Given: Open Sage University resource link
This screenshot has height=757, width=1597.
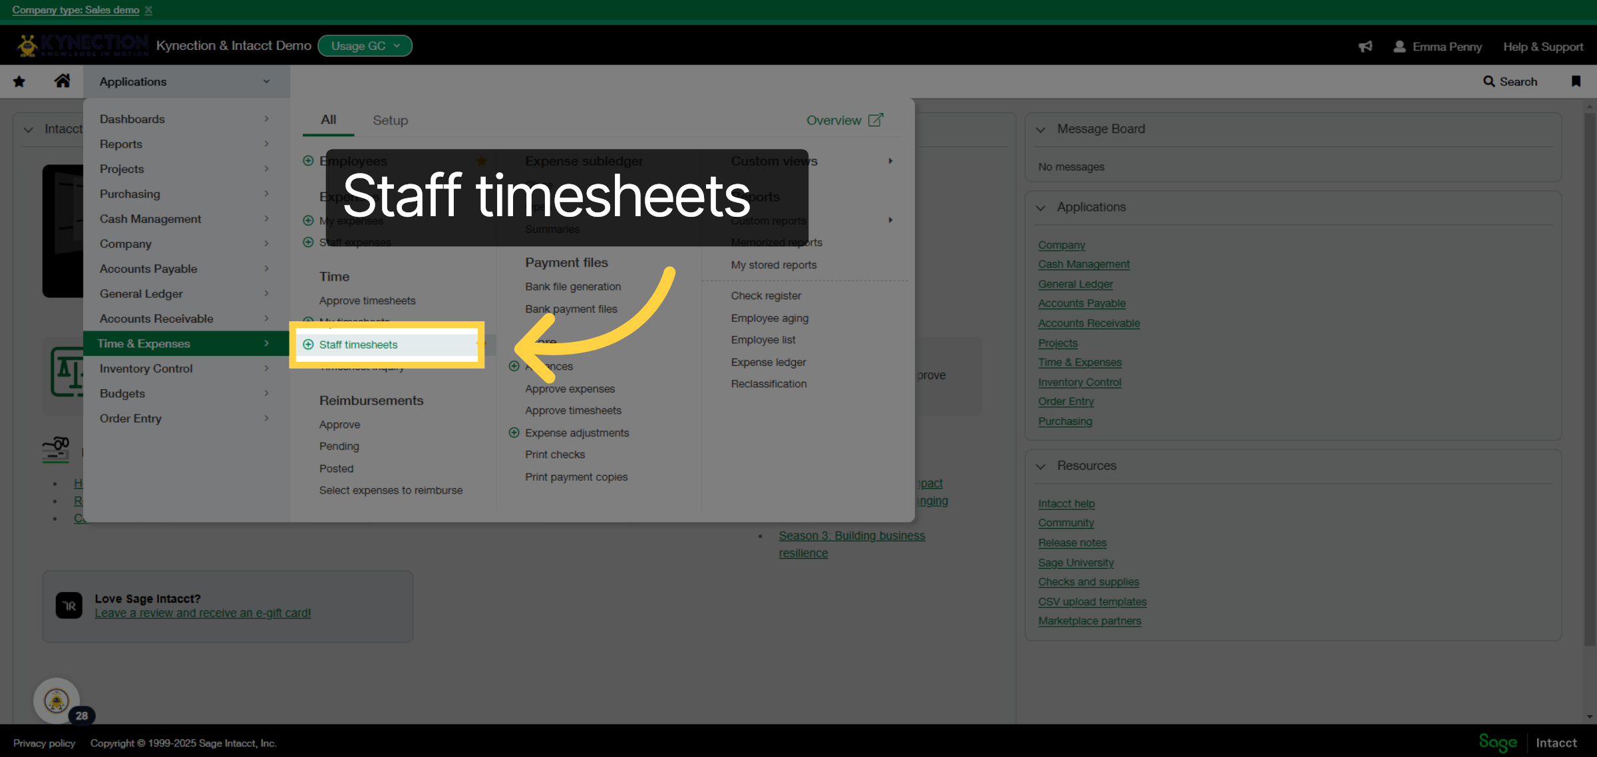Looking at the screenshot, I should pos(1076,563).
